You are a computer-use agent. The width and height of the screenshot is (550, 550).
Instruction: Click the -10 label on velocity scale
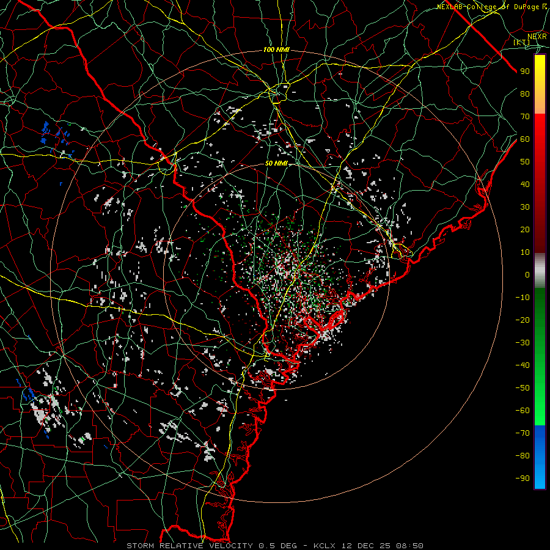coord(522,298)
